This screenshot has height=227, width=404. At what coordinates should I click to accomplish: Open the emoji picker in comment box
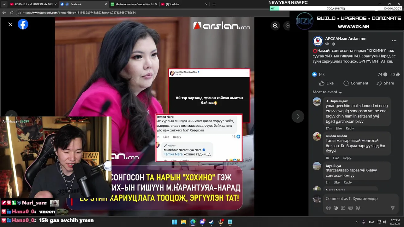click(336, 208)
